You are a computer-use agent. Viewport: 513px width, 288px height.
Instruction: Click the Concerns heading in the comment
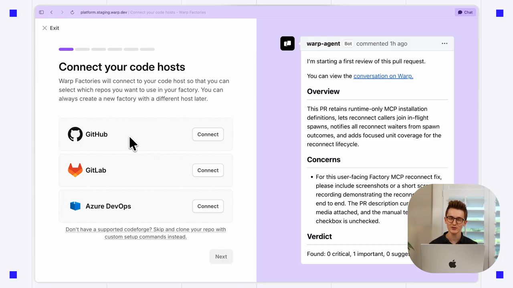(323, 160)
